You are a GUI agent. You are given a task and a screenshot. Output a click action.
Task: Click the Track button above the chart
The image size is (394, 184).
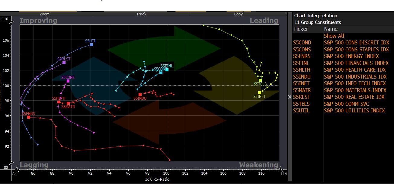pyautogui.click(x=141, y=14)
